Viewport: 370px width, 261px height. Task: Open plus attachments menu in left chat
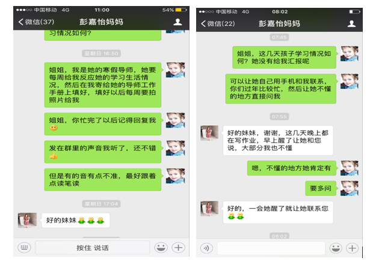[x=179, y=248]
